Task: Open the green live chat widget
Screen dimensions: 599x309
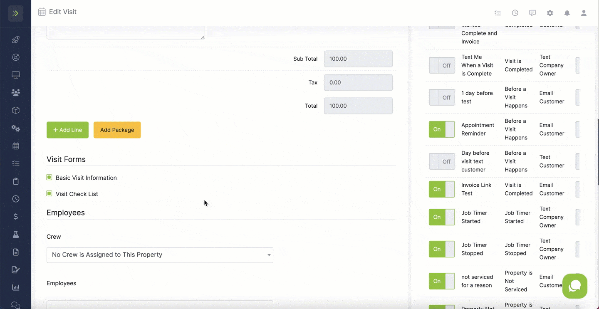Action: pos(575,286)
